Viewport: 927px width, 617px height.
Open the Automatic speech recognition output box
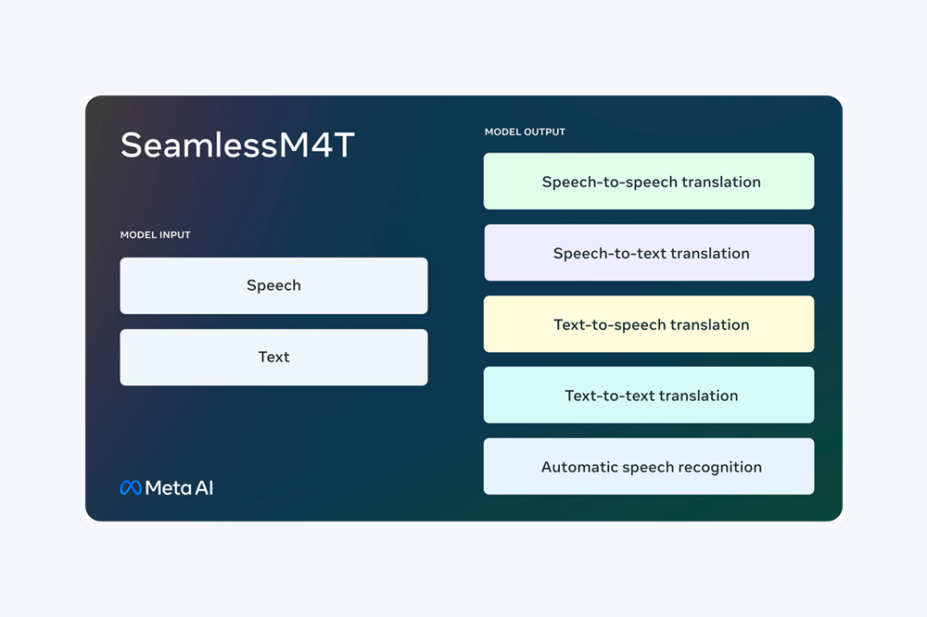[649, 466]
